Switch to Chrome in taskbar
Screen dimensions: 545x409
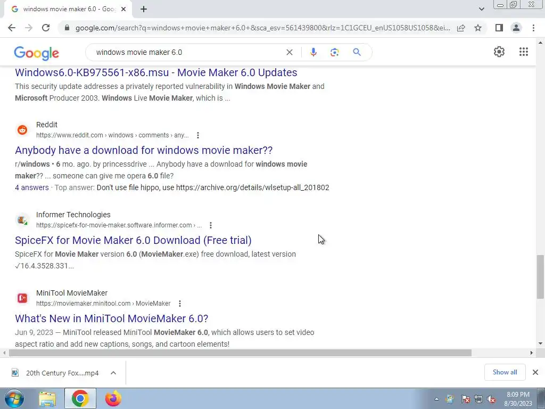pos(80,398)
